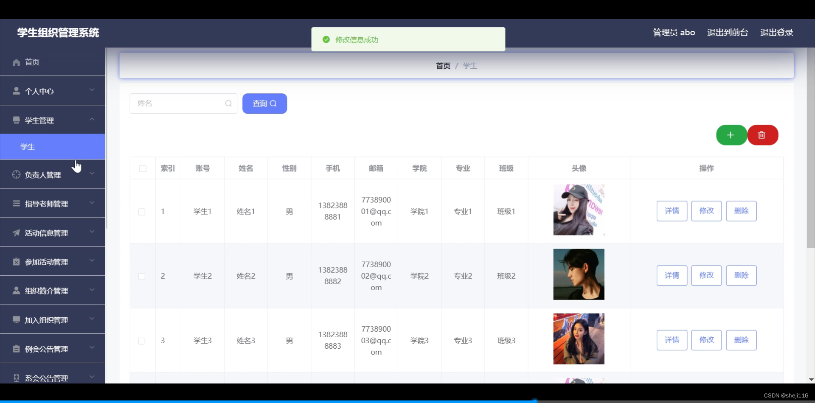Click the 学生管理 monitor icon

(x=16, y=119)
